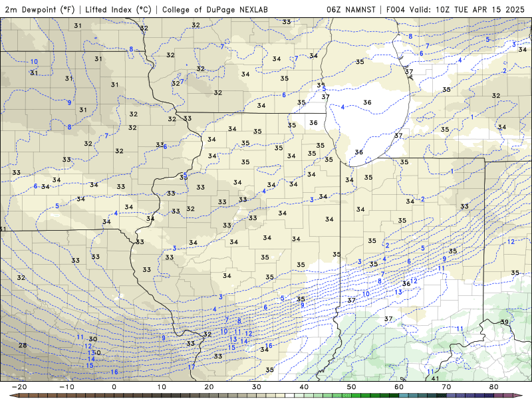The image size is (532, 399).
Task: Click the "40" colorbar tick label
Action: click(x=304, y=387)
